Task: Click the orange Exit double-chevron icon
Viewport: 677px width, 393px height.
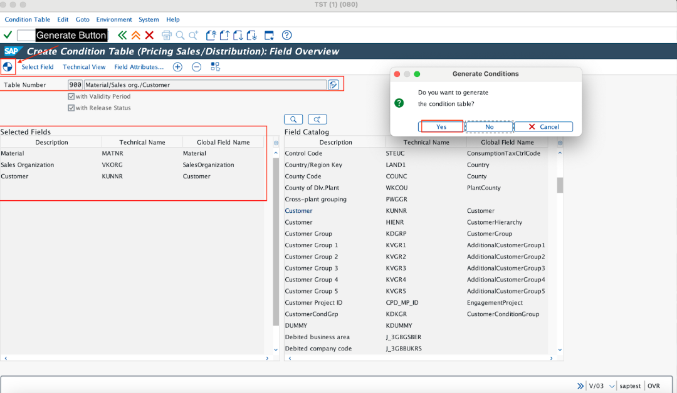Action: (136, 35)
